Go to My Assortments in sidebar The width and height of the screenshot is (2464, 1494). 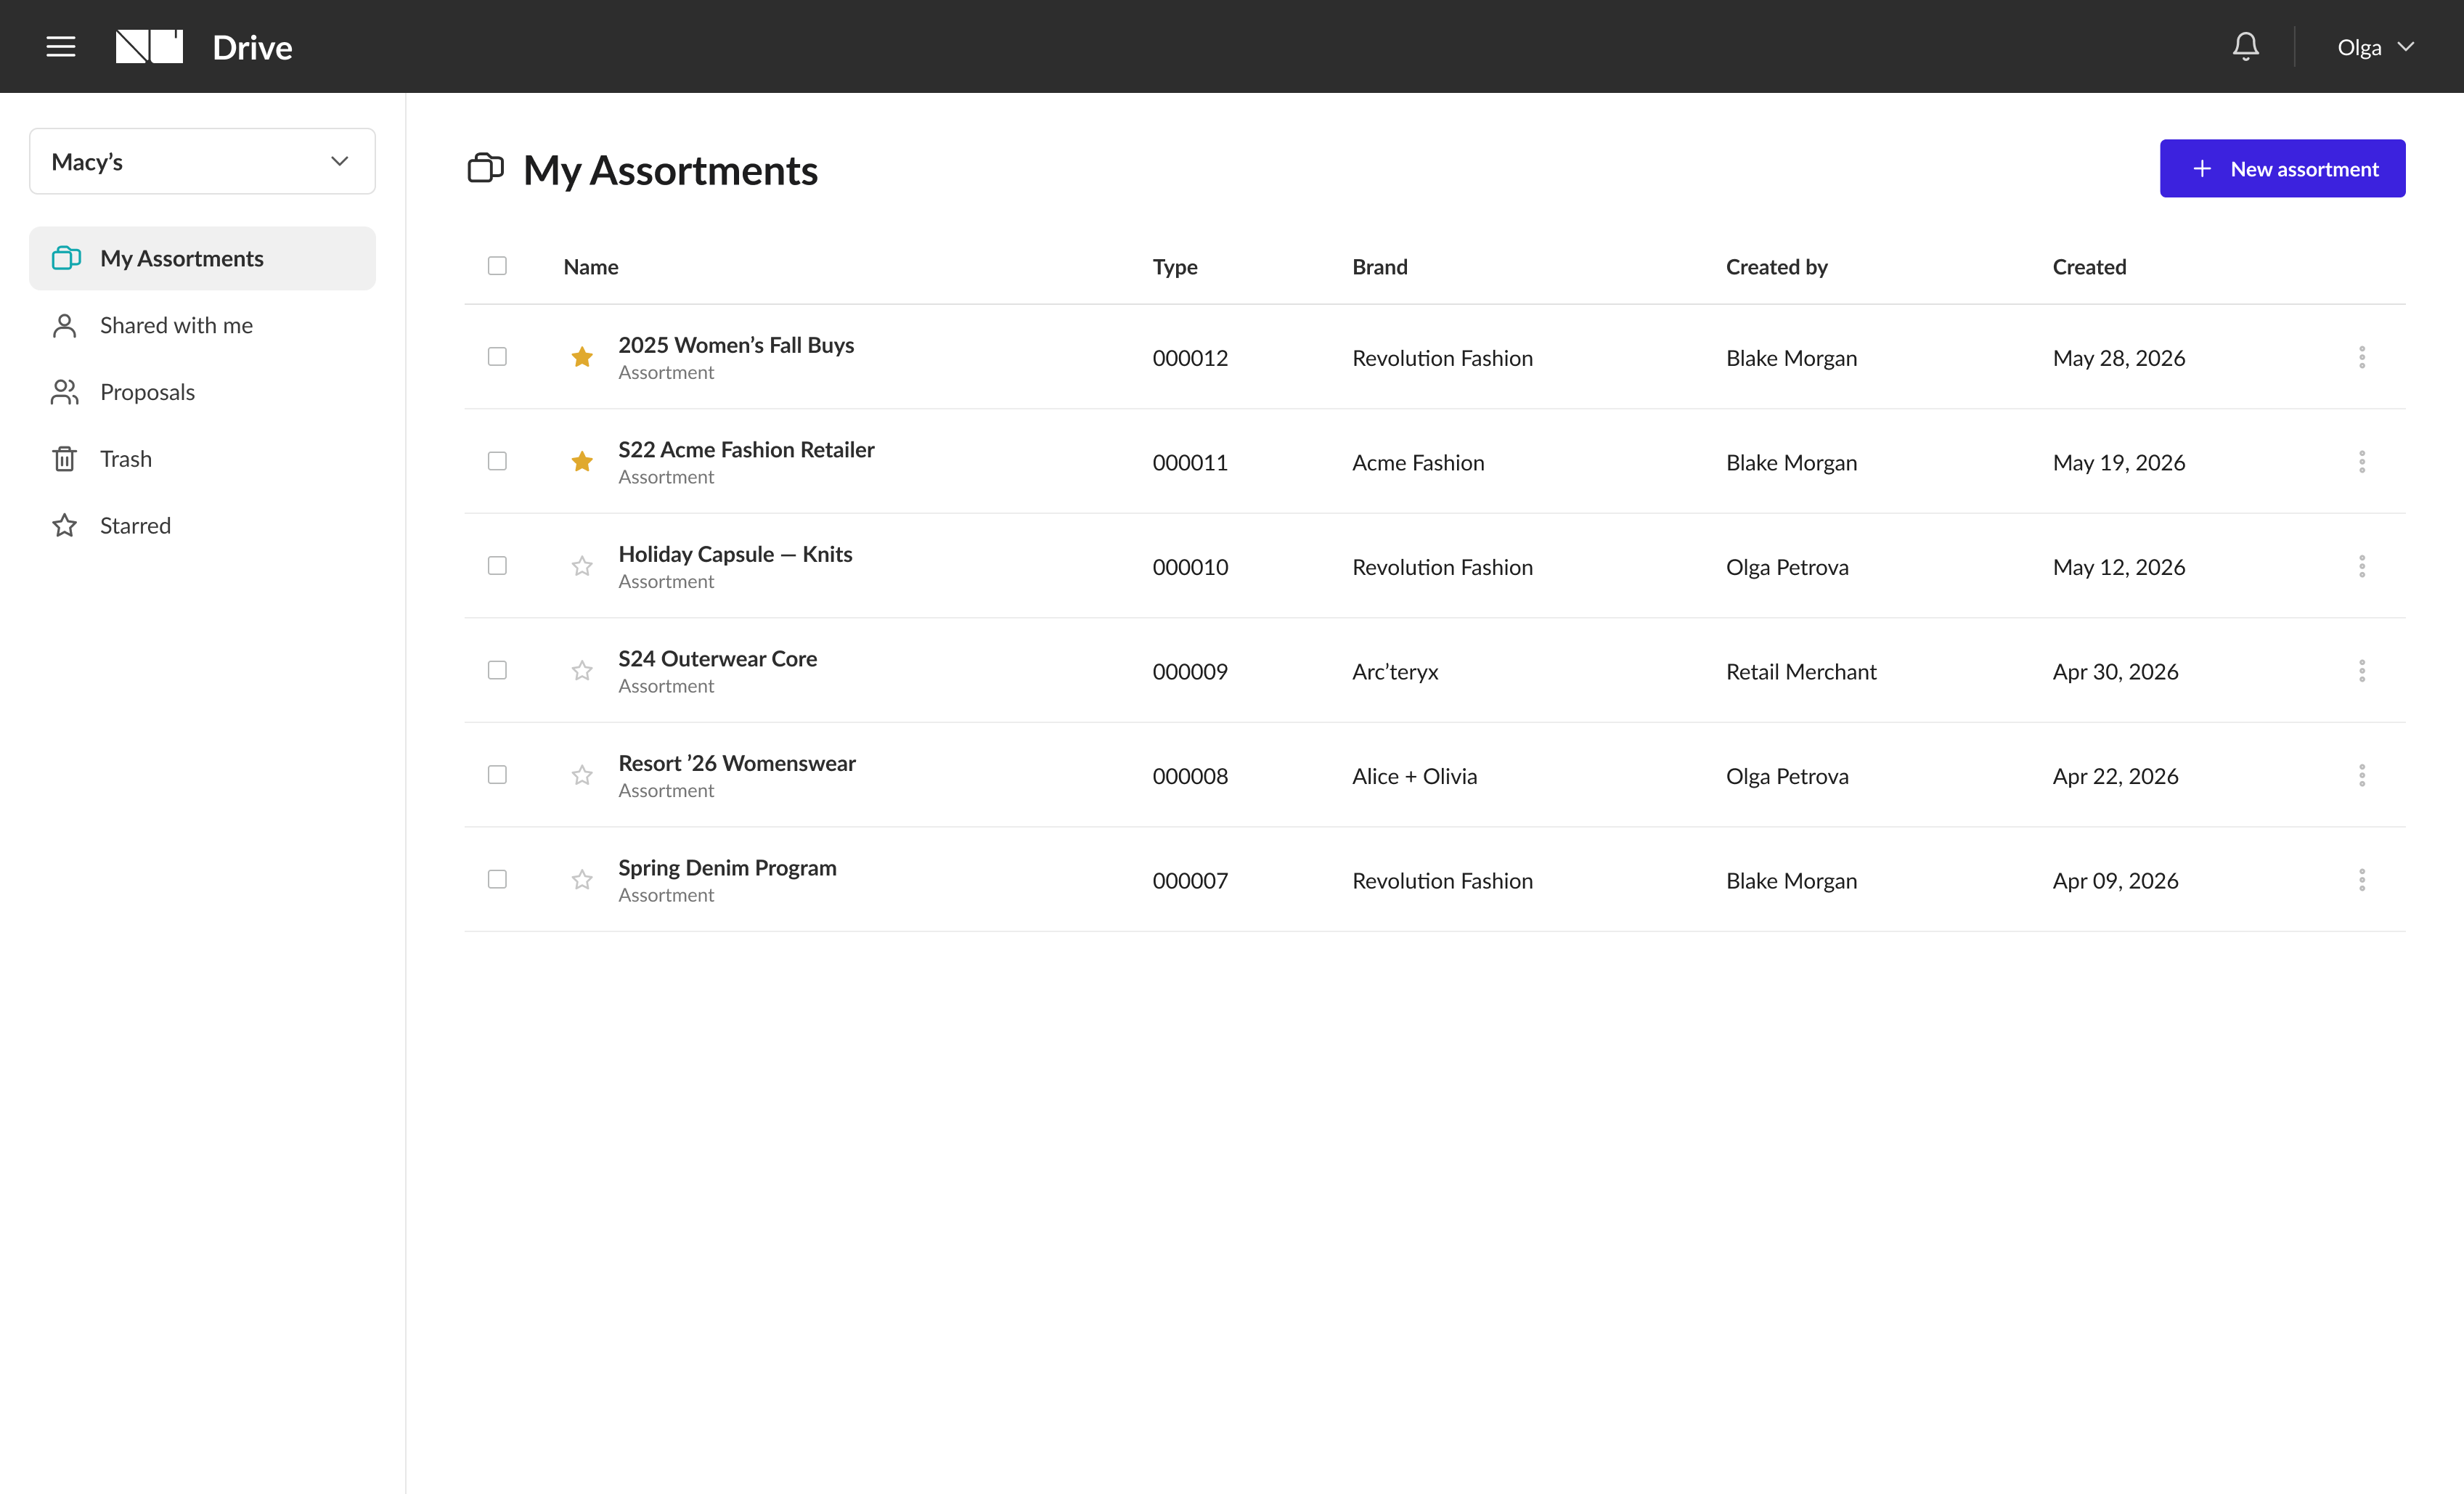[203, 258]
